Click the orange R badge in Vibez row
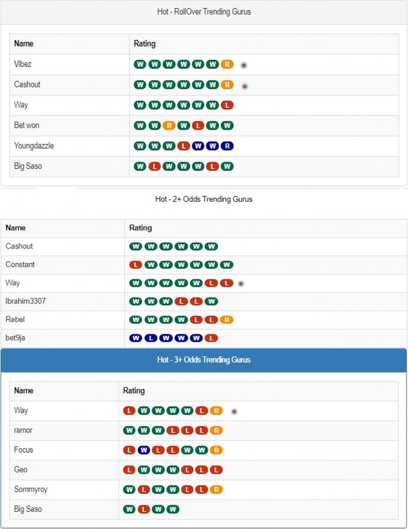The width and height of the screenshot is (408, 529). click(x=227, y=65)
